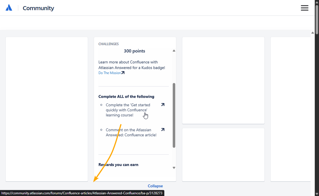Click challenge panel scroll up arrow
The image size is (319, 196).
pos(174,51)
